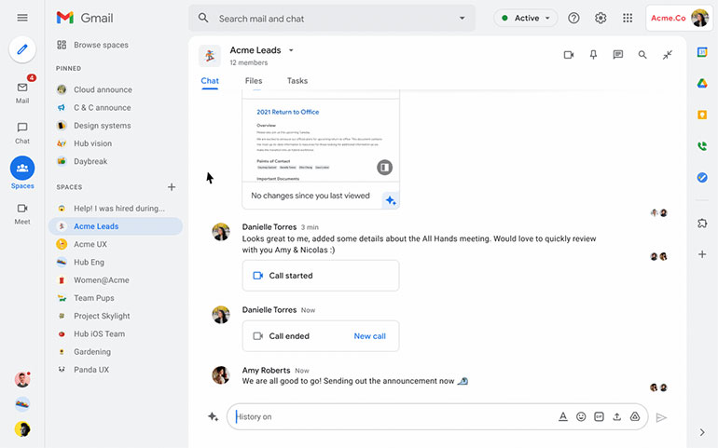
Task: Open the threads message icon in header
Action: (617, 55)
